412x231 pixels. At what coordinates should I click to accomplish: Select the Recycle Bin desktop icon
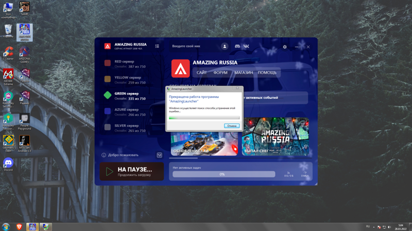(8, 31)
